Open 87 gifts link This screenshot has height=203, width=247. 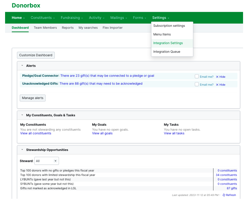[232, 188]
